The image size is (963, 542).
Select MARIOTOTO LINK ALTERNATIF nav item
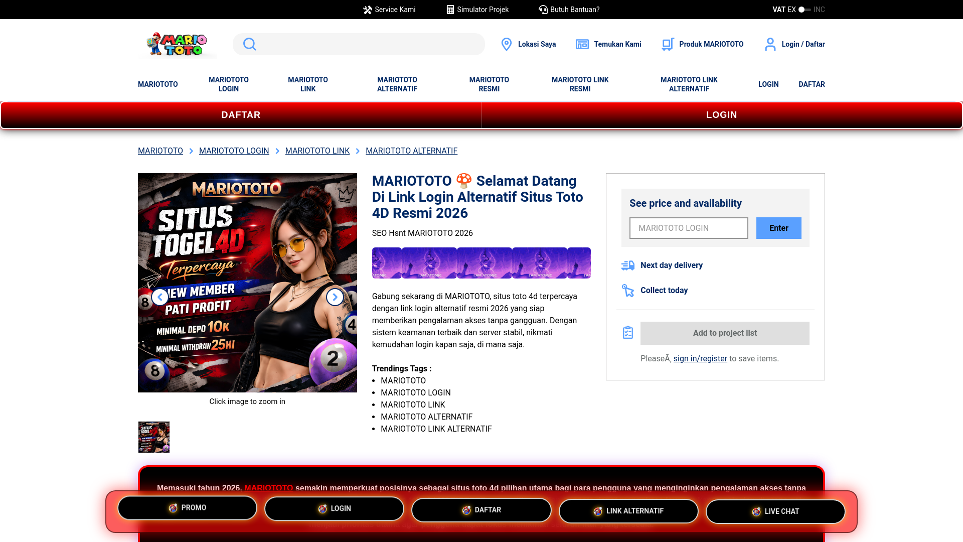pyautogui.click(x=689, y=84)
